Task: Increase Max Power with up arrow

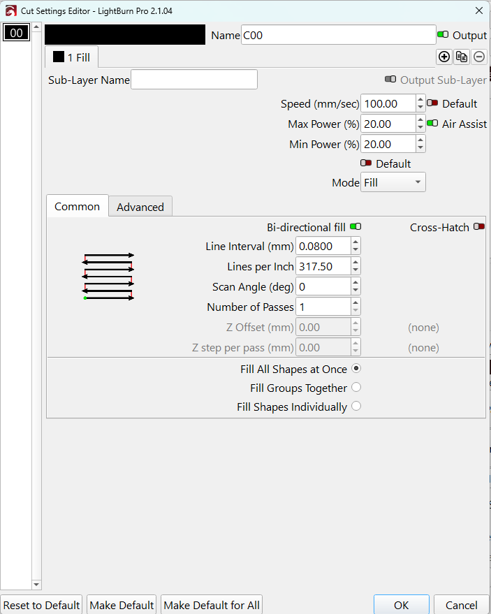Action: [420, 120]
